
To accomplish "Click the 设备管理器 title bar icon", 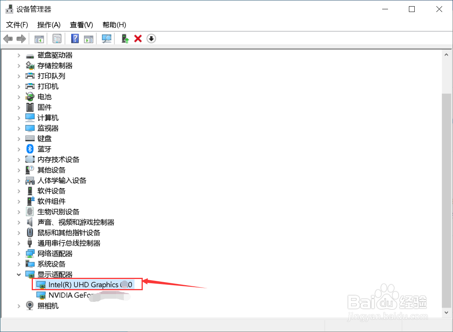I will [x=9, y=9].
